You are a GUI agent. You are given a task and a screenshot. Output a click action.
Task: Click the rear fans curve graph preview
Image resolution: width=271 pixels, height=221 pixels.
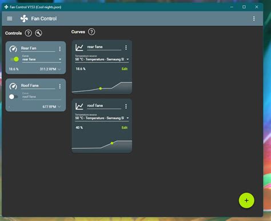coord(102,87)
